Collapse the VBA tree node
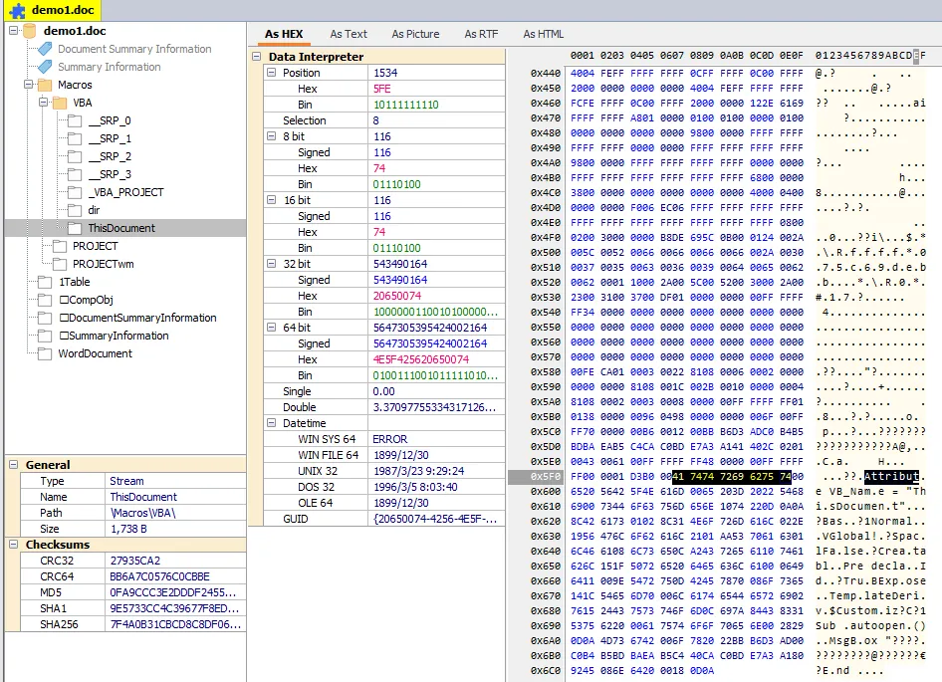942x682 pixels. point(43,103)
